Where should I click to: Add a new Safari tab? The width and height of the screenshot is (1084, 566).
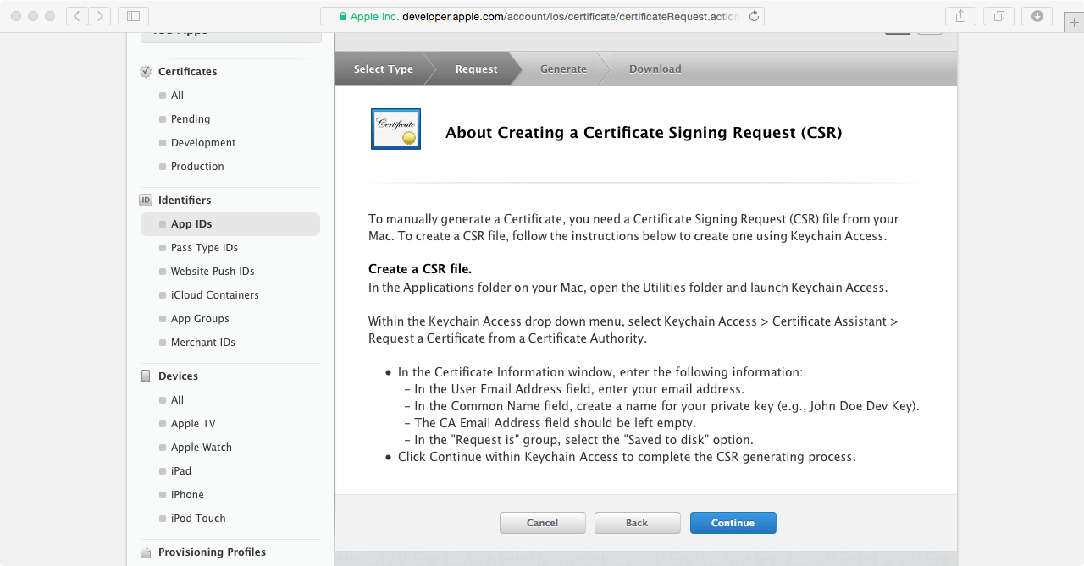pos(1074,24)
